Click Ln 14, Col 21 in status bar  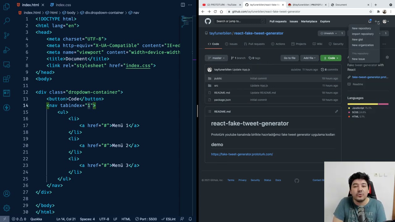[x=66, y=219]
